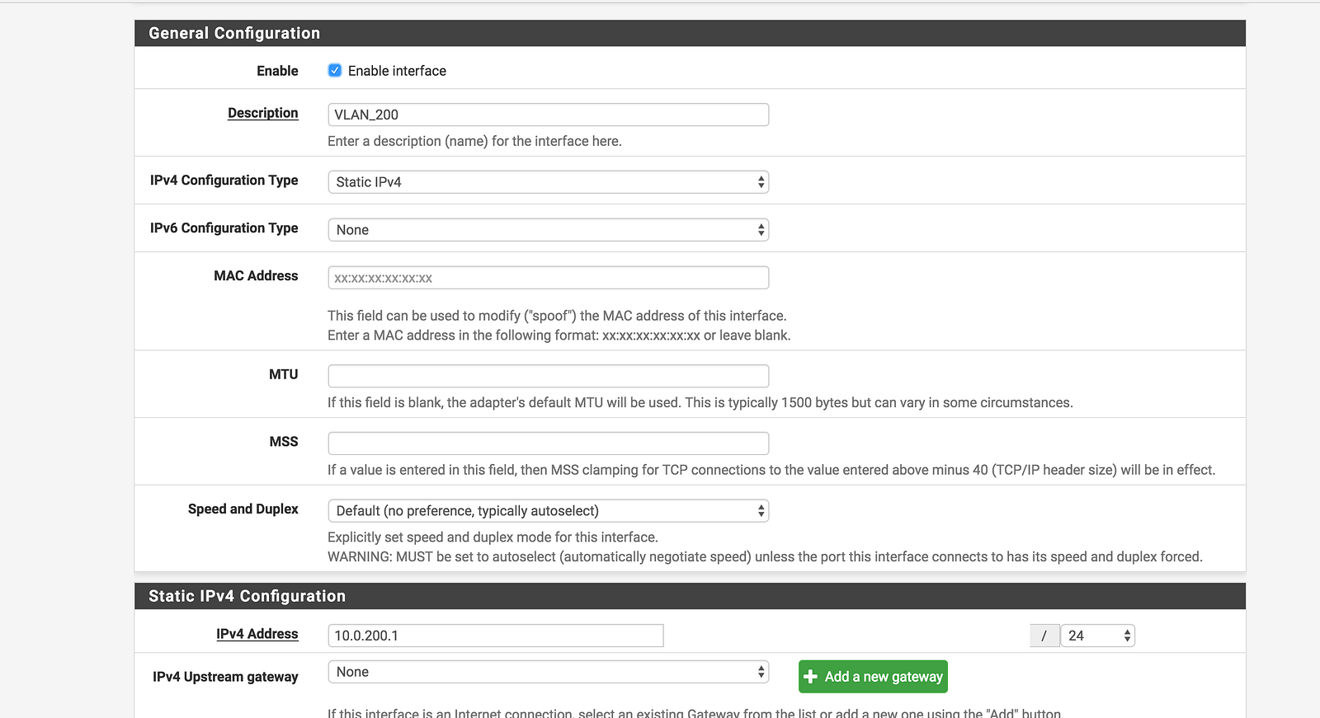Click the slash separator before subnet mask
This screenshot has width=1320, height=718.
pos(1044,636)
